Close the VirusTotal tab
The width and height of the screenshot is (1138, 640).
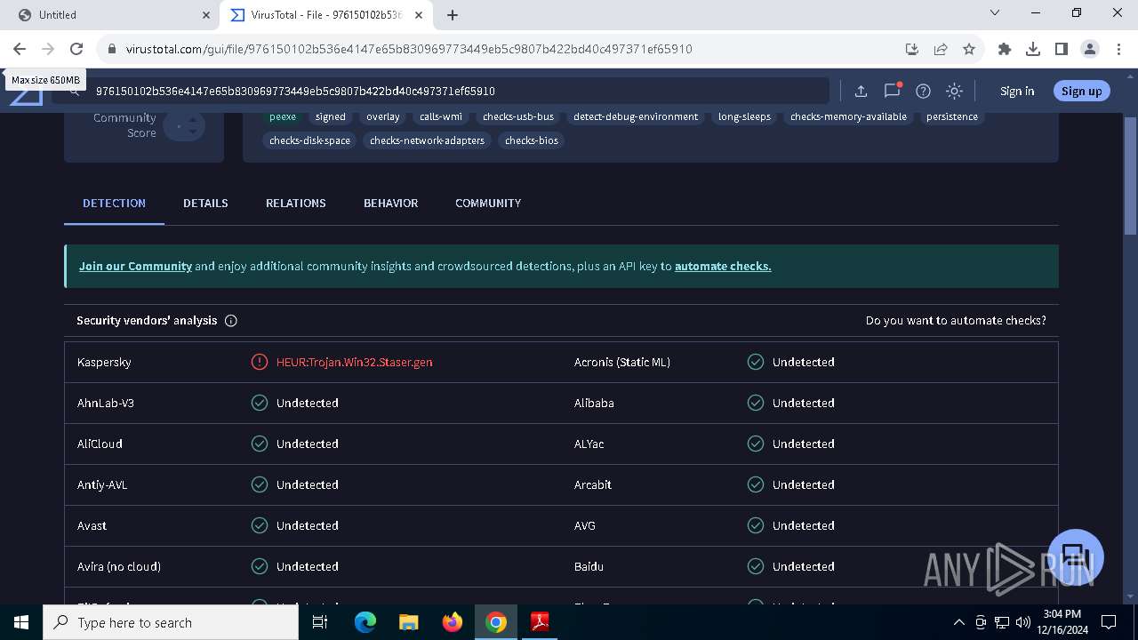click(x=419, y=15)
